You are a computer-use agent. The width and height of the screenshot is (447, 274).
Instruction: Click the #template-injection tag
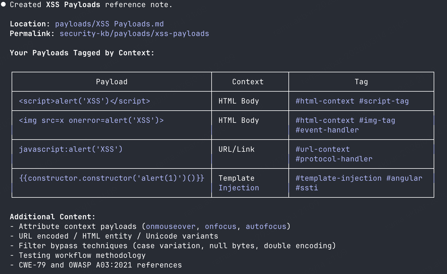pyautogui.click(x=338, y=178)
